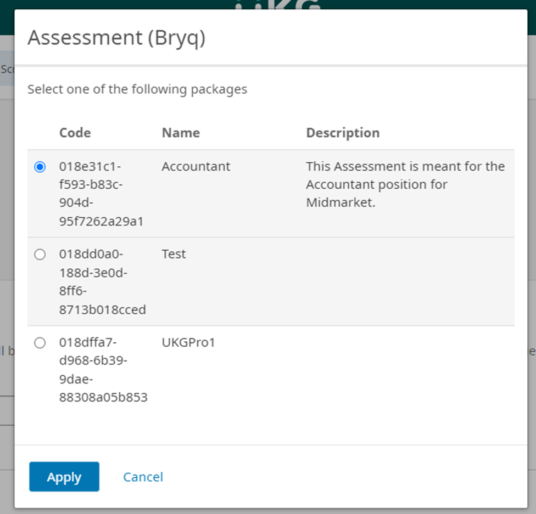This screenshot has width=536, height=514.
Task: Click the UKG logo behind the dialog
Action: point(277,5)
